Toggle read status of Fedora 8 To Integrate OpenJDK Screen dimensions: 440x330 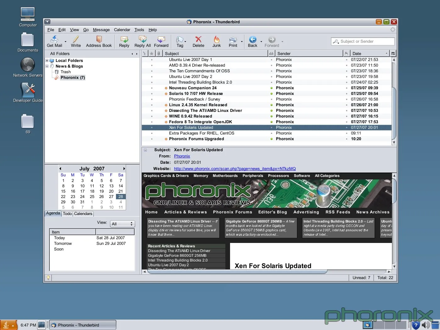coord(272,122)
